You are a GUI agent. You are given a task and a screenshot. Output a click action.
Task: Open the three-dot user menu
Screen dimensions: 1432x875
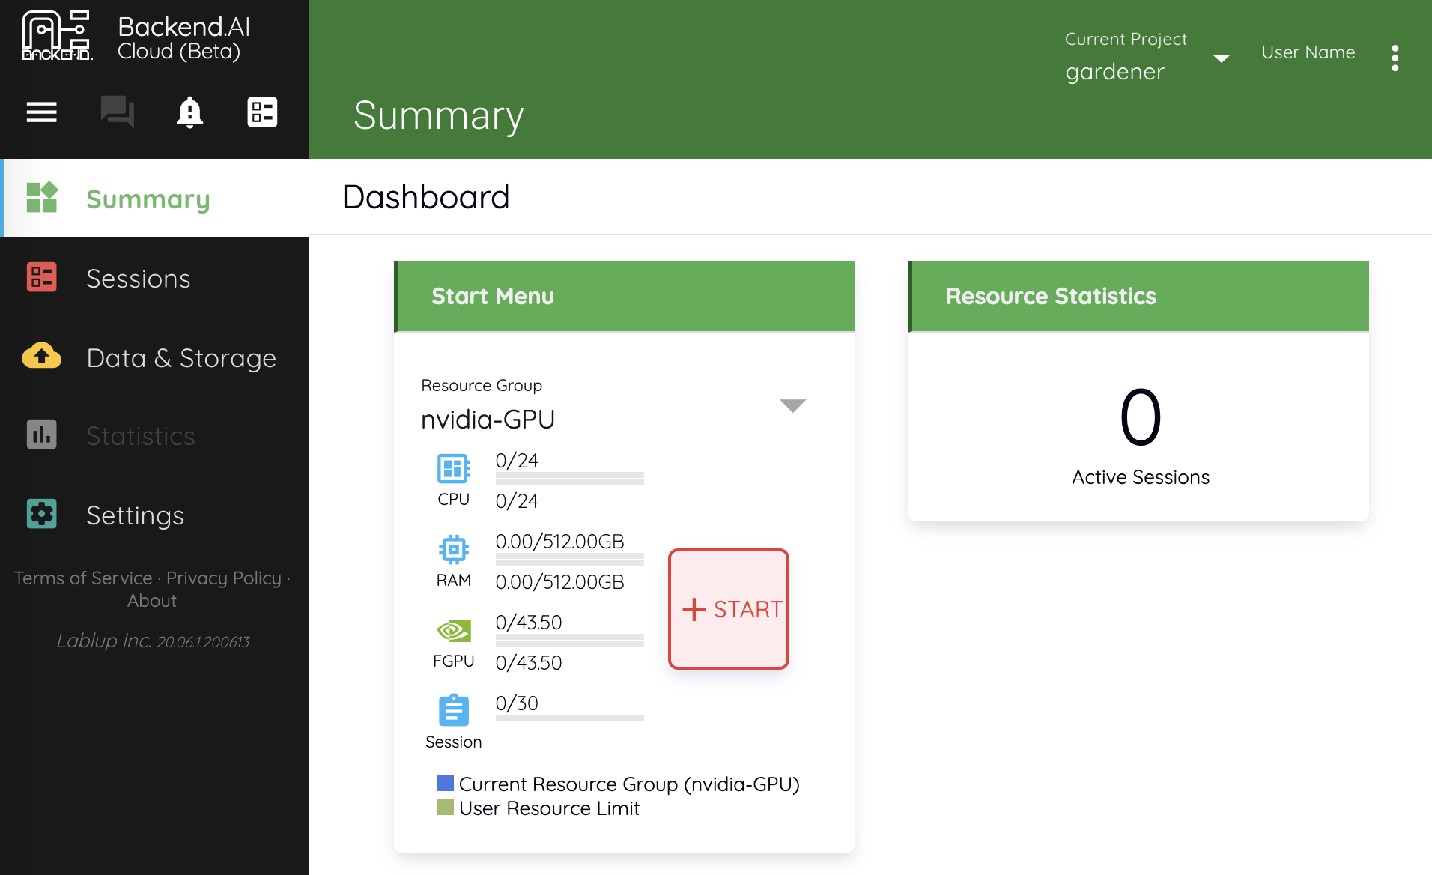coord(1395,58)
